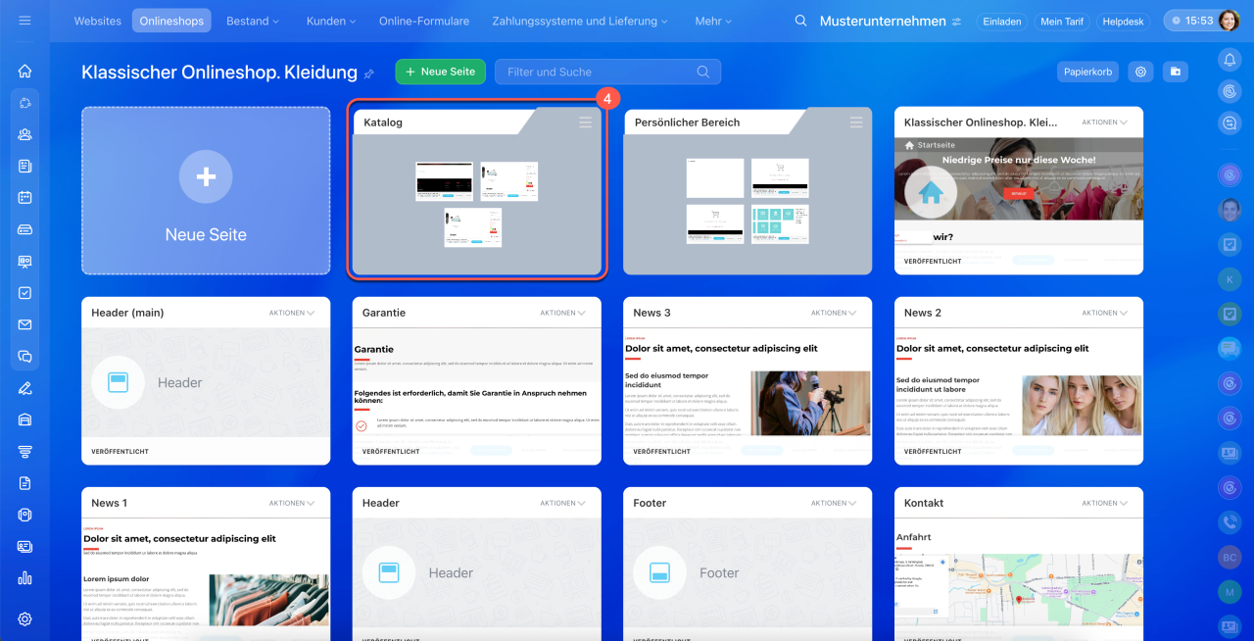Image resolution: width=1254 pixels, height=641 pixels.
Task: Open the collaboration circle icon in sidebar
Action: pyautogui.click(x=24, y=103)
